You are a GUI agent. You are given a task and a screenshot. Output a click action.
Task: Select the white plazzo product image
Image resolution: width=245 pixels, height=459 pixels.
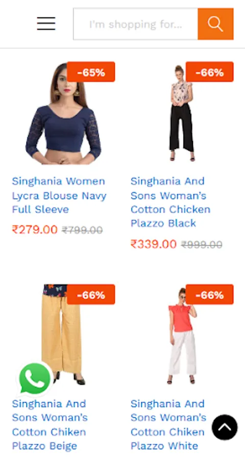(182, 336)
